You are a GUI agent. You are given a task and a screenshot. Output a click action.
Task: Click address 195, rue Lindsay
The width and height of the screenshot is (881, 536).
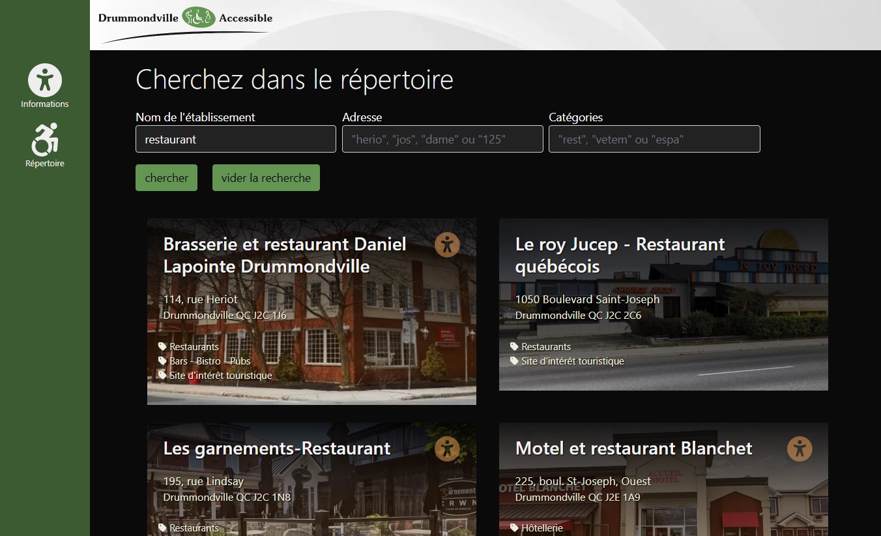203,481
